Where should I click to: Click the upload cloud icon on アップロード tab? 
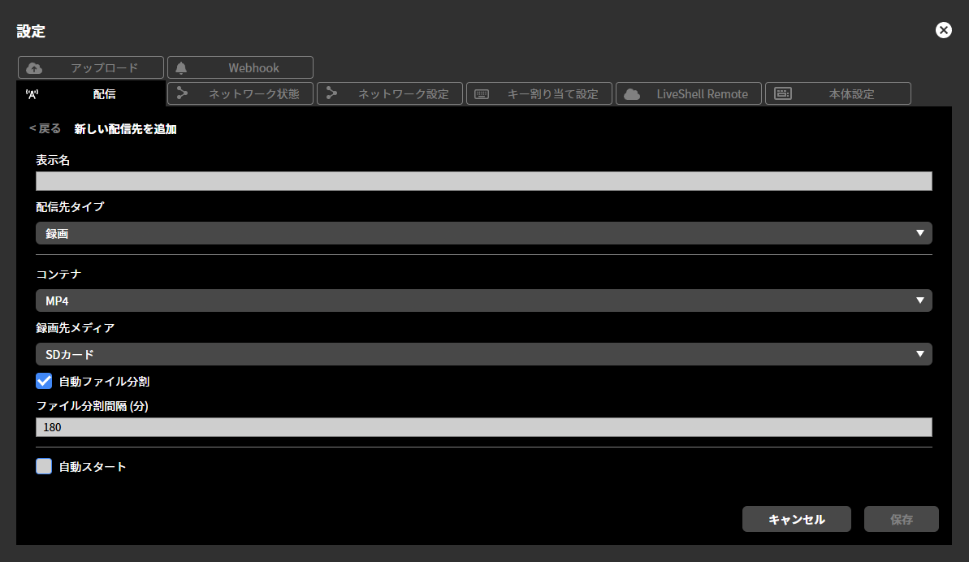click(x=34, y=67)
